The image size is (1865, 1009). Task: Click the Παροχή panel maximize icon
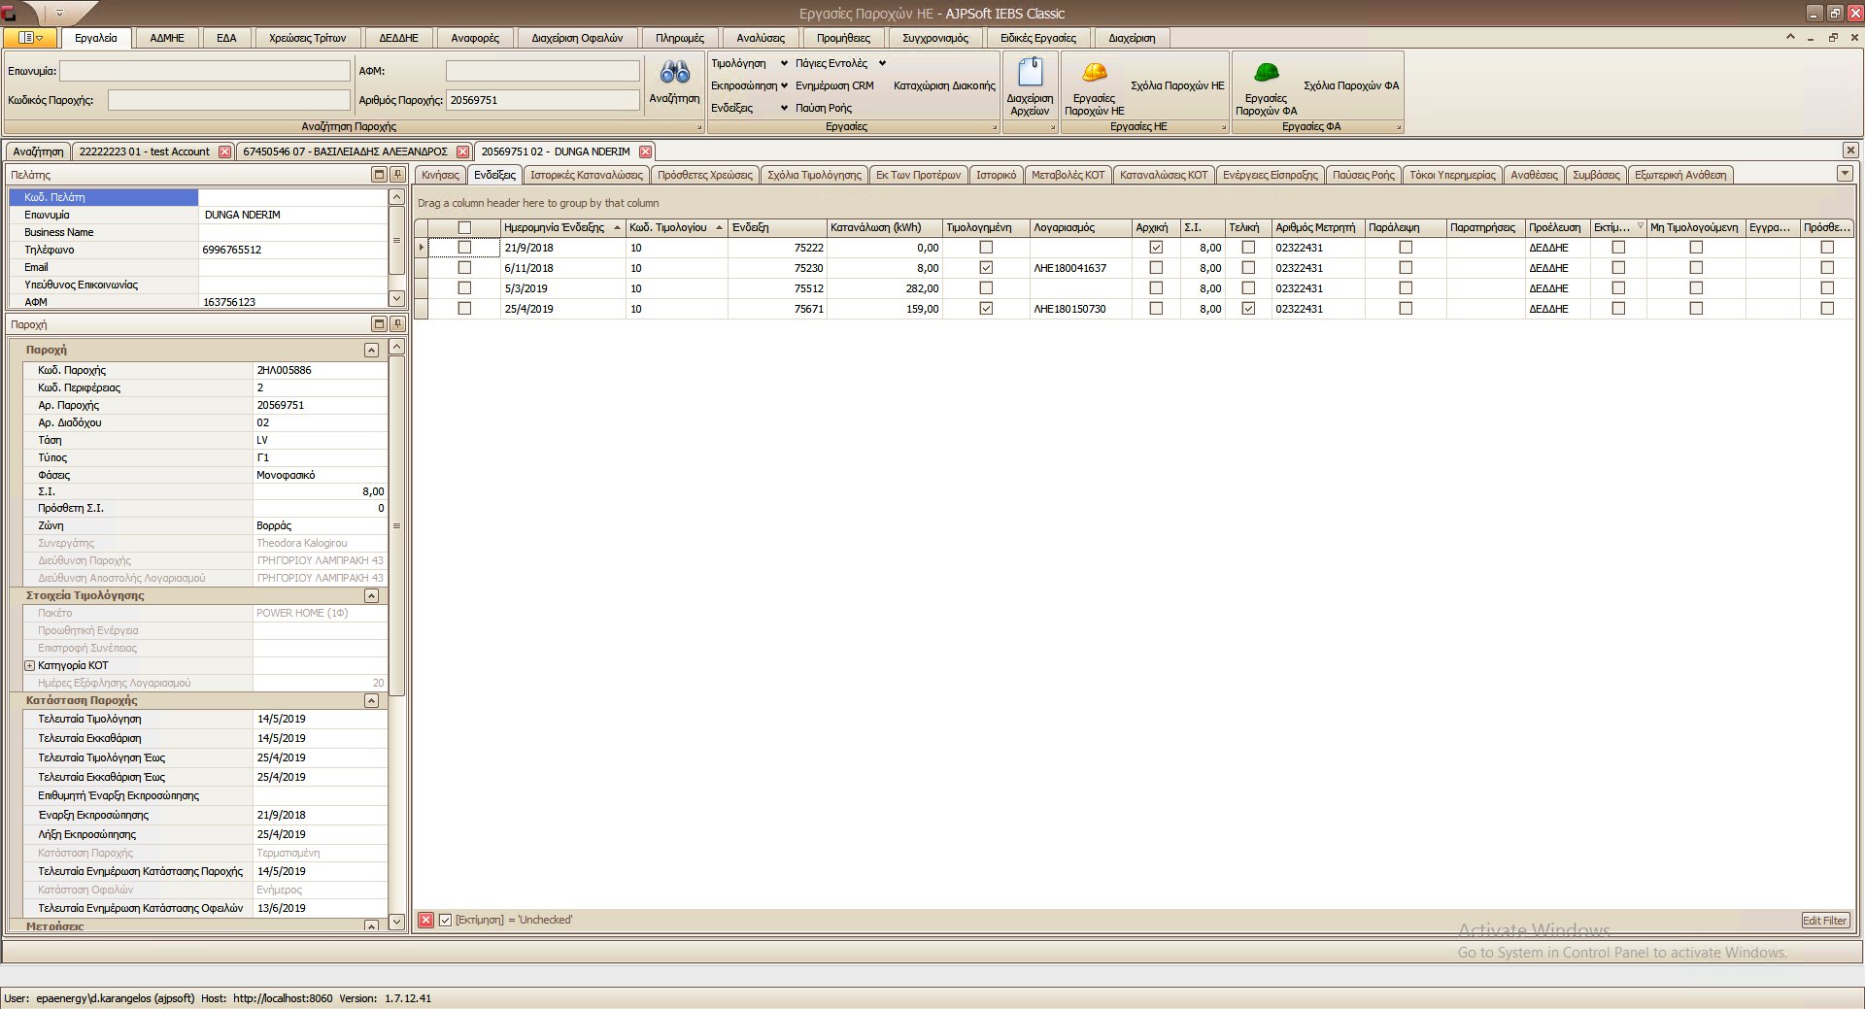pyautogui.click(x=380, y=324)
